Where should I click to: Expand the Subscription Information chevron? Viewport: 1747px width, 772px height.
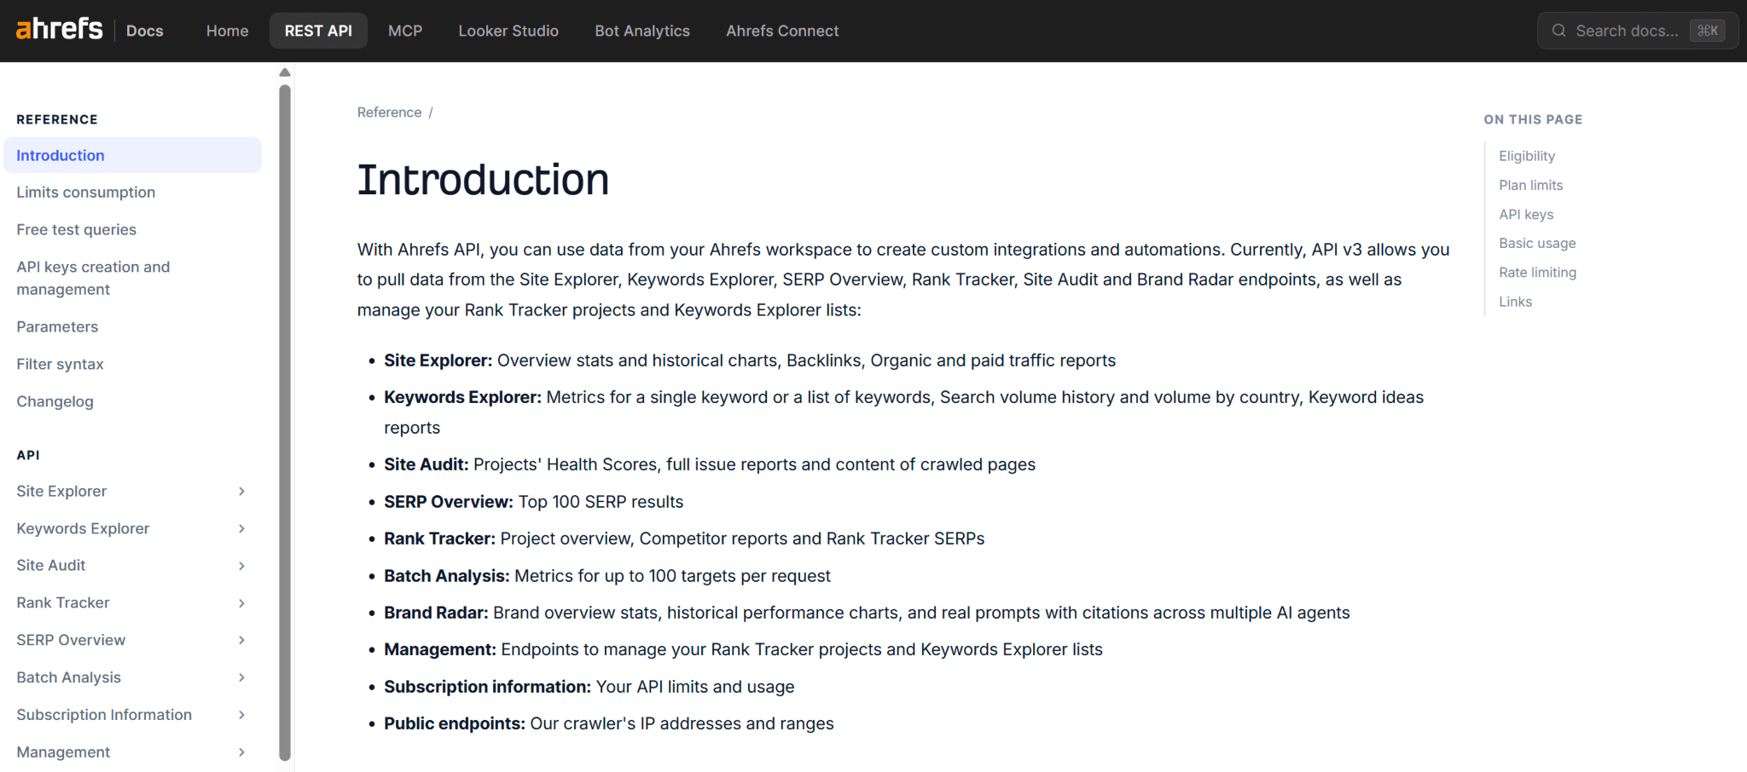pyautogui.click(x=241, y=715)
